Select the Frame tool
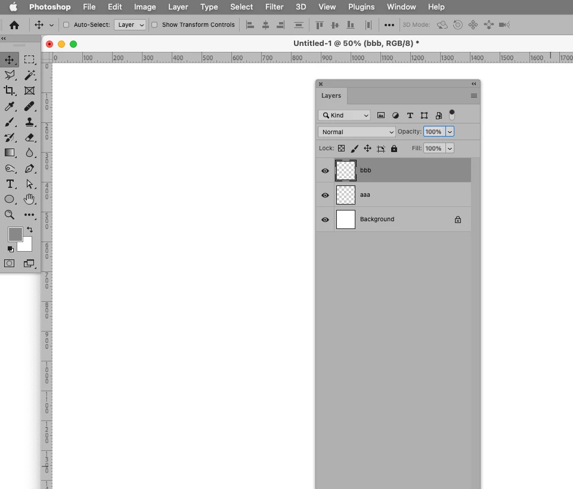This screenshot has width=573, height=489. (x=29, y=90)
